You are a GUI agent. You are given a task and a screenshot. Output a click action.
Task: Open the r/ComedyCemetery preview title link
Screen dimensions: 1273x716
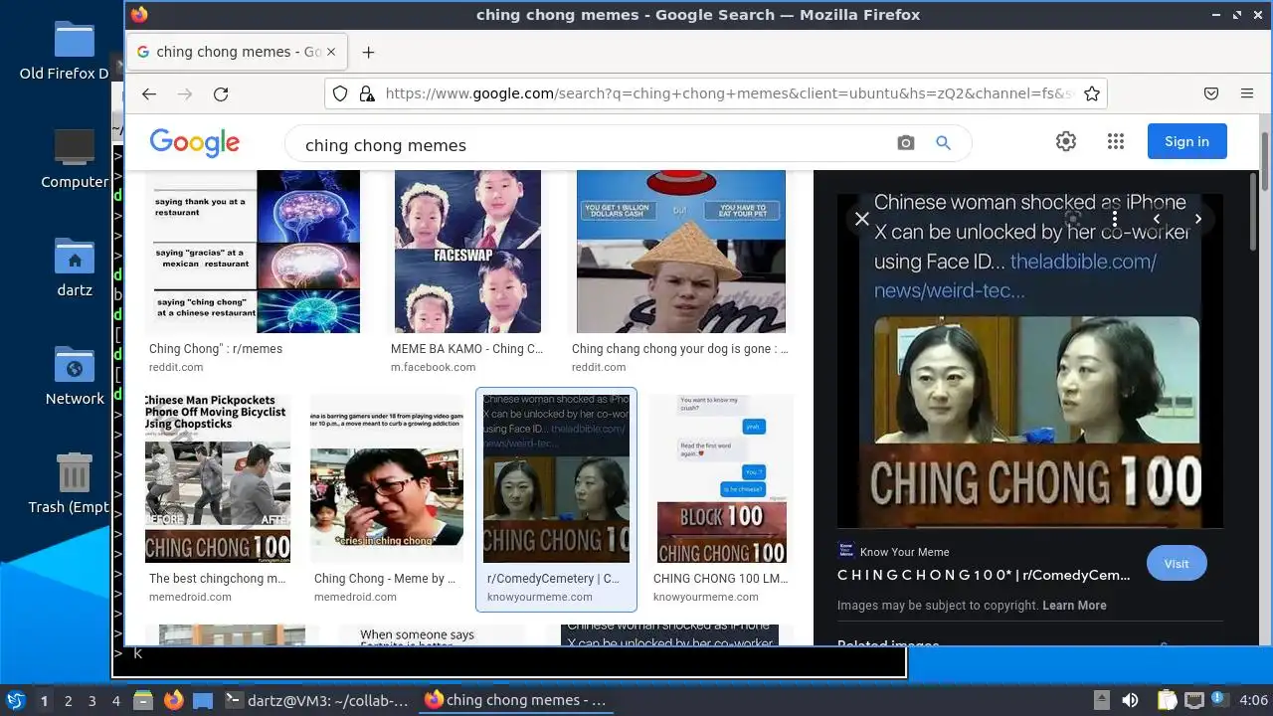point(984,575)
